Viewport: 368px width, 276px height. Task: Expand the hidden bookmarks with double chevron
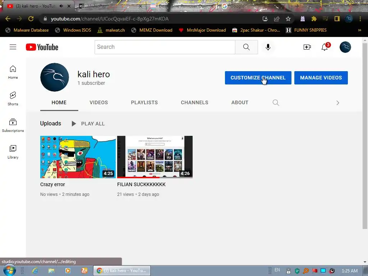coord(359,30)
